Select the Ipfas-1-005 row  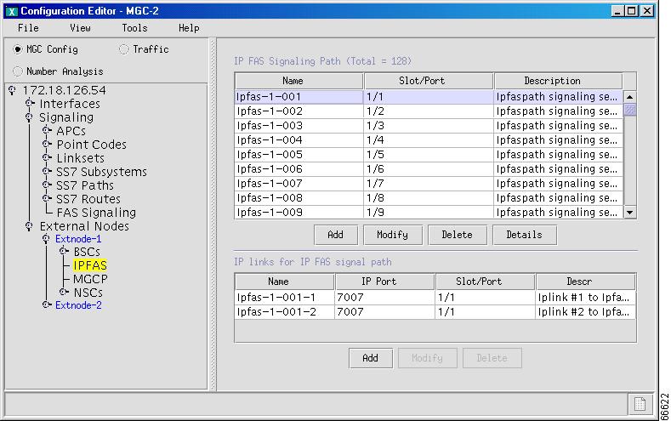tap(299, 155)
